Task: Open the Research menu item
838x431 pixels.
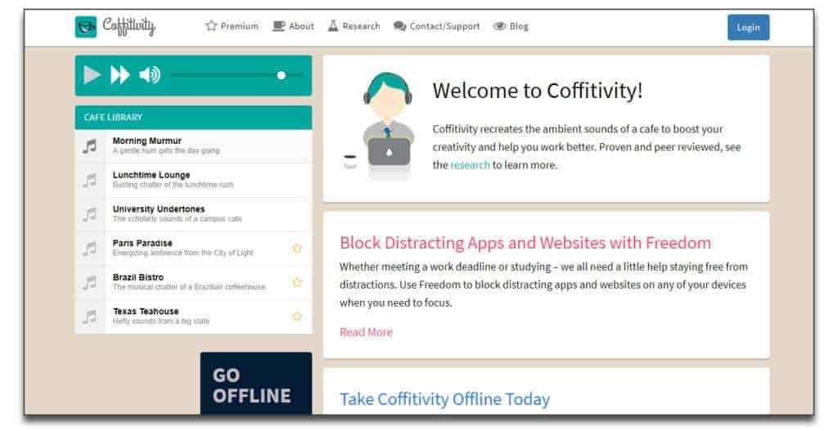Action: click(361, 26)
